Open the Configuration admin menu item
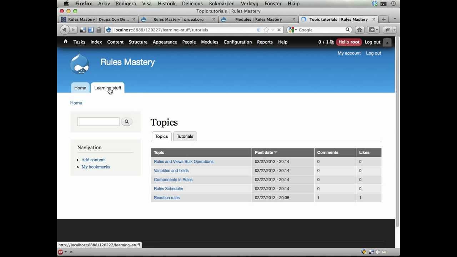Image resolution: width=457 pixels, height=257 pixels. click(238, 42)
